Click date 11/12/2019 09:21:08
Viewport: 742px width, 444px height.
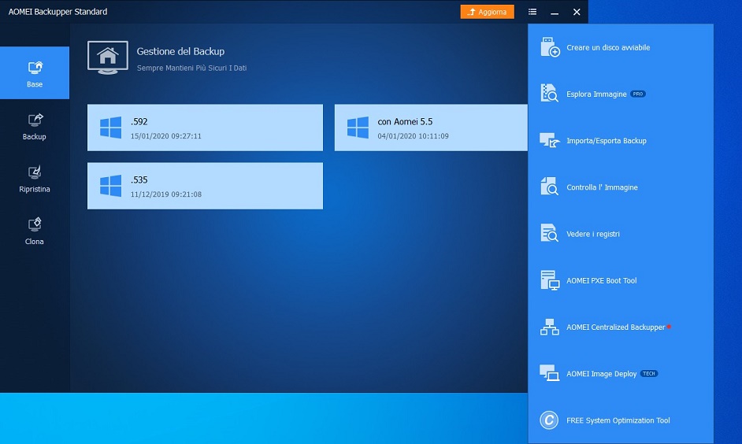tap(166, 194)
